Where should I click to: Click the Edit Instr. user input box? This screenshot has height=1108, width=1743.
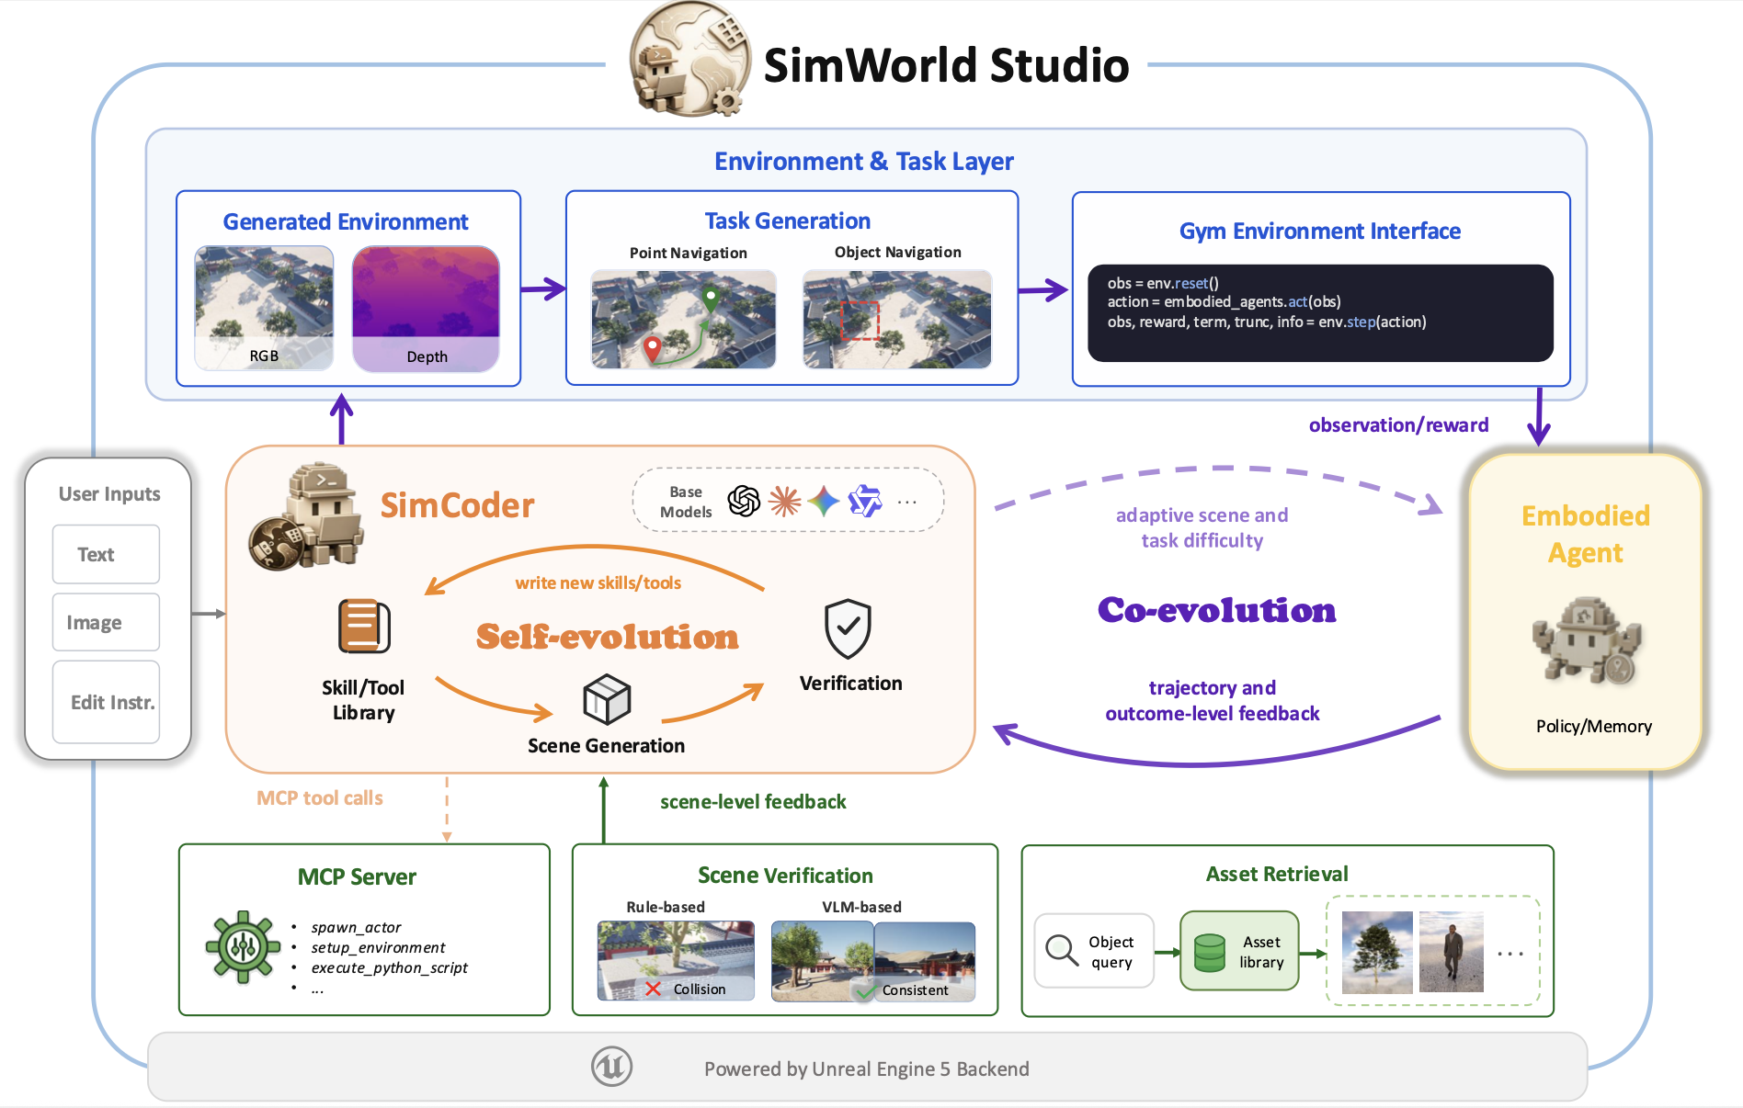(x=106, y=702)
